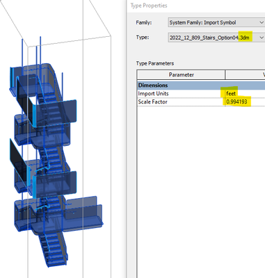This screenshot has height=278, width=265.
Task: Open the Family dropdown showing Import Symbol
Action: coord(216,22)
